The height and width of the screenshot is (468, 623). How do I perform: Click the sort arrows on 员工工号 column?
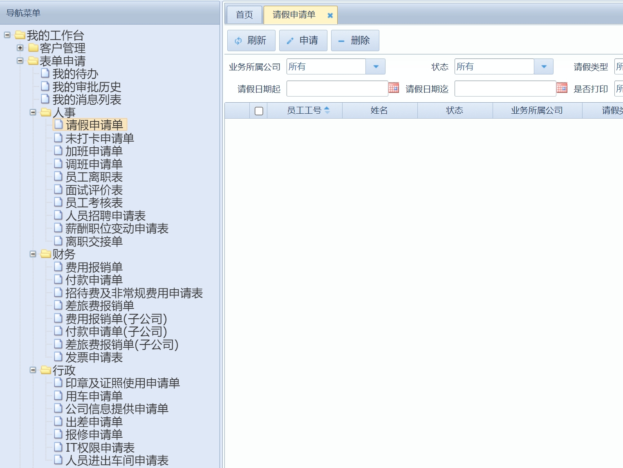(x=327, y=110)
